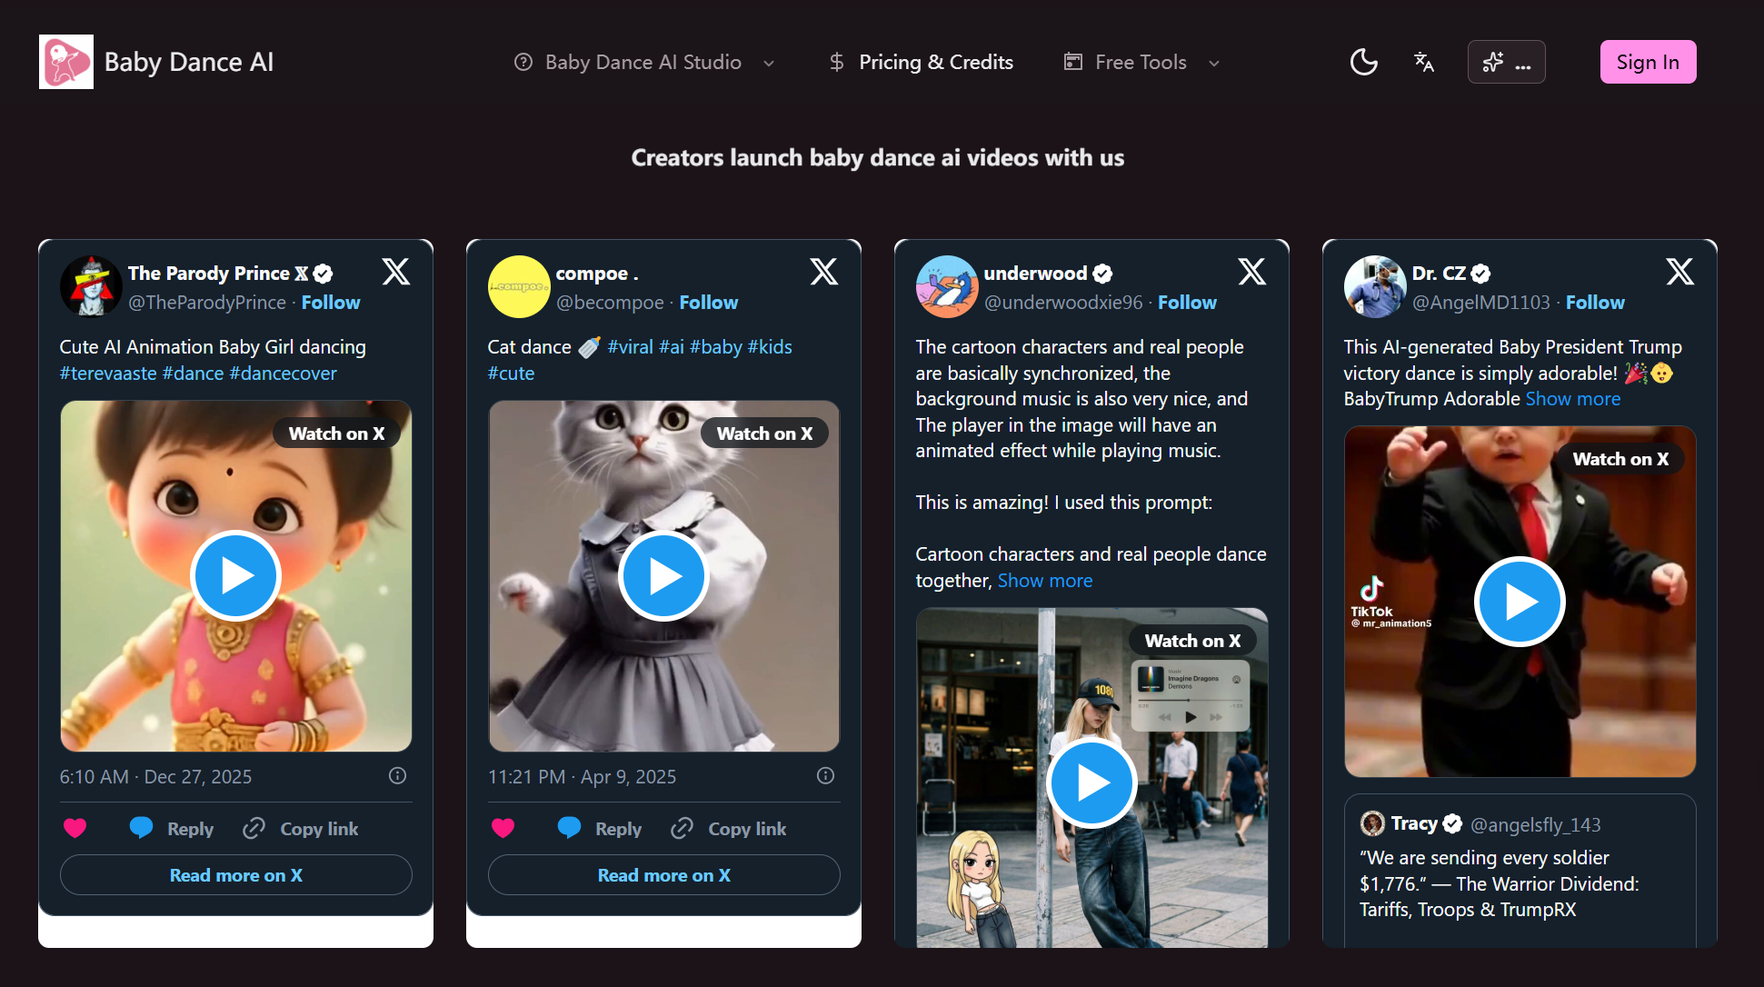Play the AI Baby Trump dance video
This screenshot has width=1764, height=987.
click(1519, 601)
